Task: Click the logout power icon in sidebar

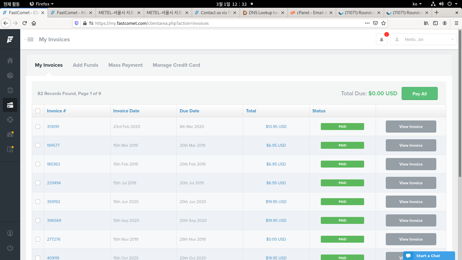Action: 10,248
